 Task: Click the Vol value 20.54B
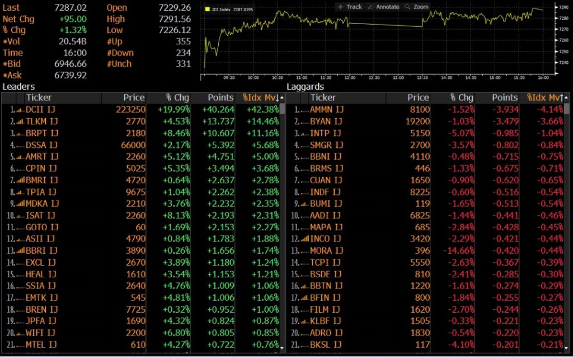pyautogui.click(x=73, y=41)
